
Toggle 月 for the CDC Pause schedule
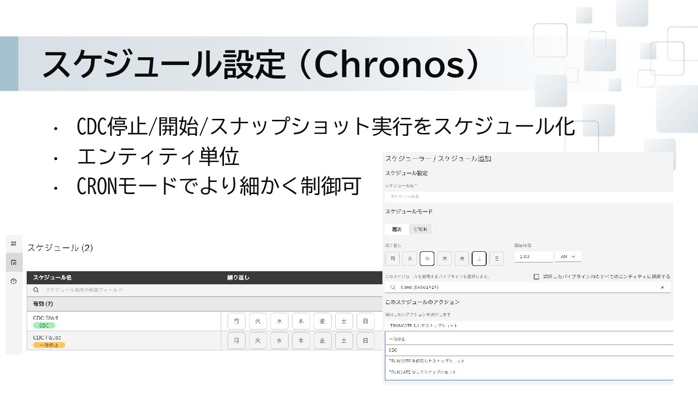[x=237, y=341]
